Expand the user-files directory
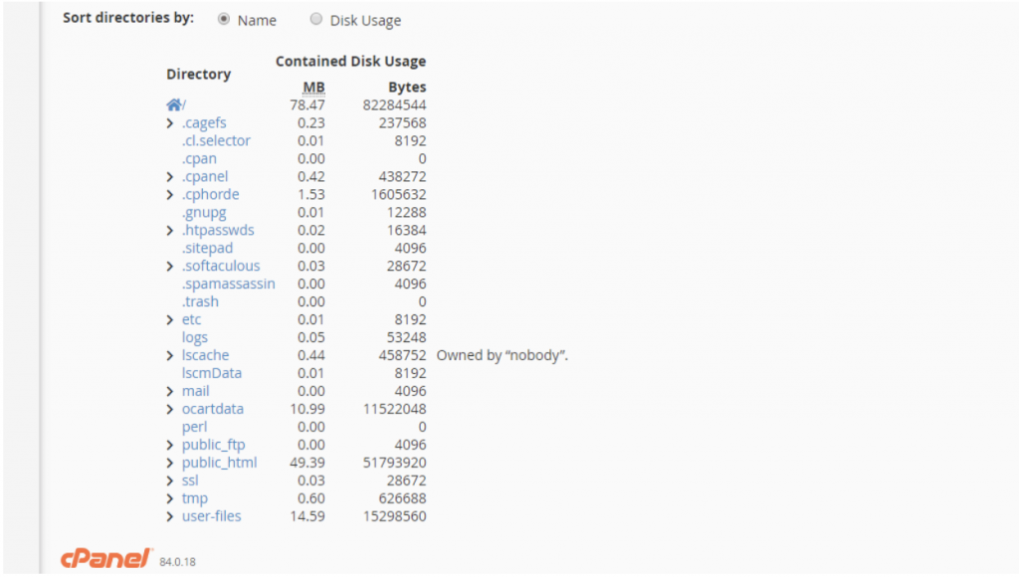 tap(170, 516)
